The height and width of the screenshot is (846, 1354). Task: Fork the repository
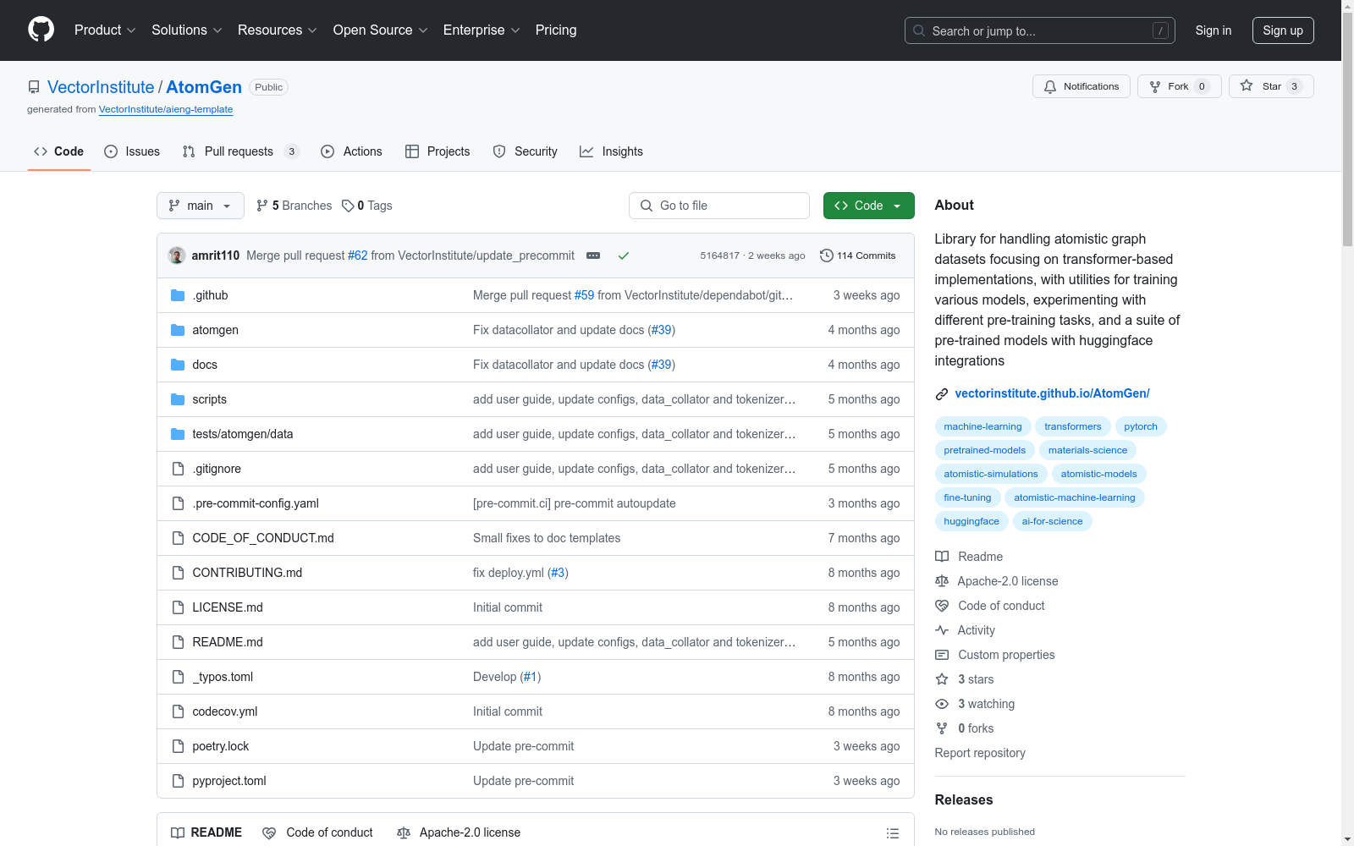(1180, 86)
